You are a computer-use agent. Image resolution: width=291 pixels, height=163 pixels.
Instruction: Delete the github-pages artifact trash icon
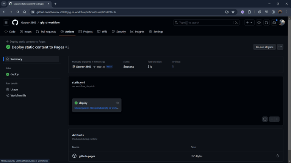click(x=278, y=156)
